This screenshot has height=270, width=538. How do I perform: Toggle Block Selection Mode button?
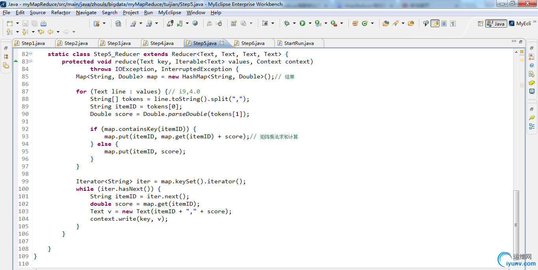444,23
